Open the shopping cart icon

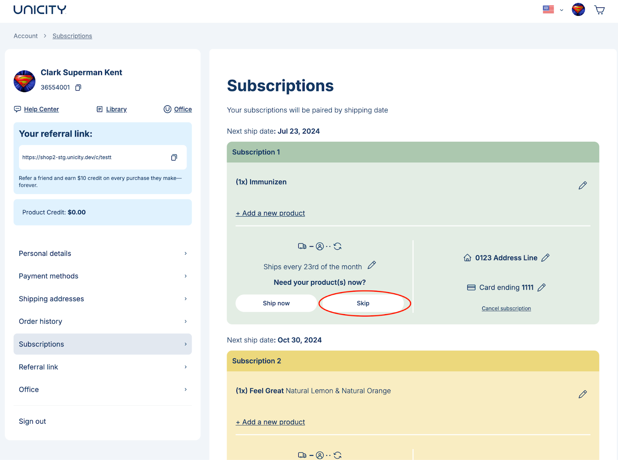(x=599, y=10)
